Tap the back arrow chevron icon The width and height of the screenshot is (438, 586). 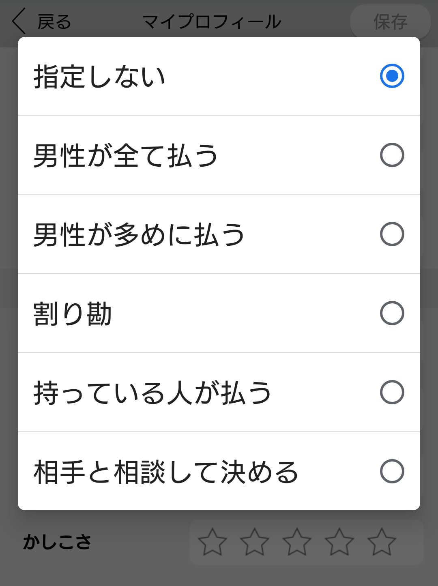tap(19, 21)
